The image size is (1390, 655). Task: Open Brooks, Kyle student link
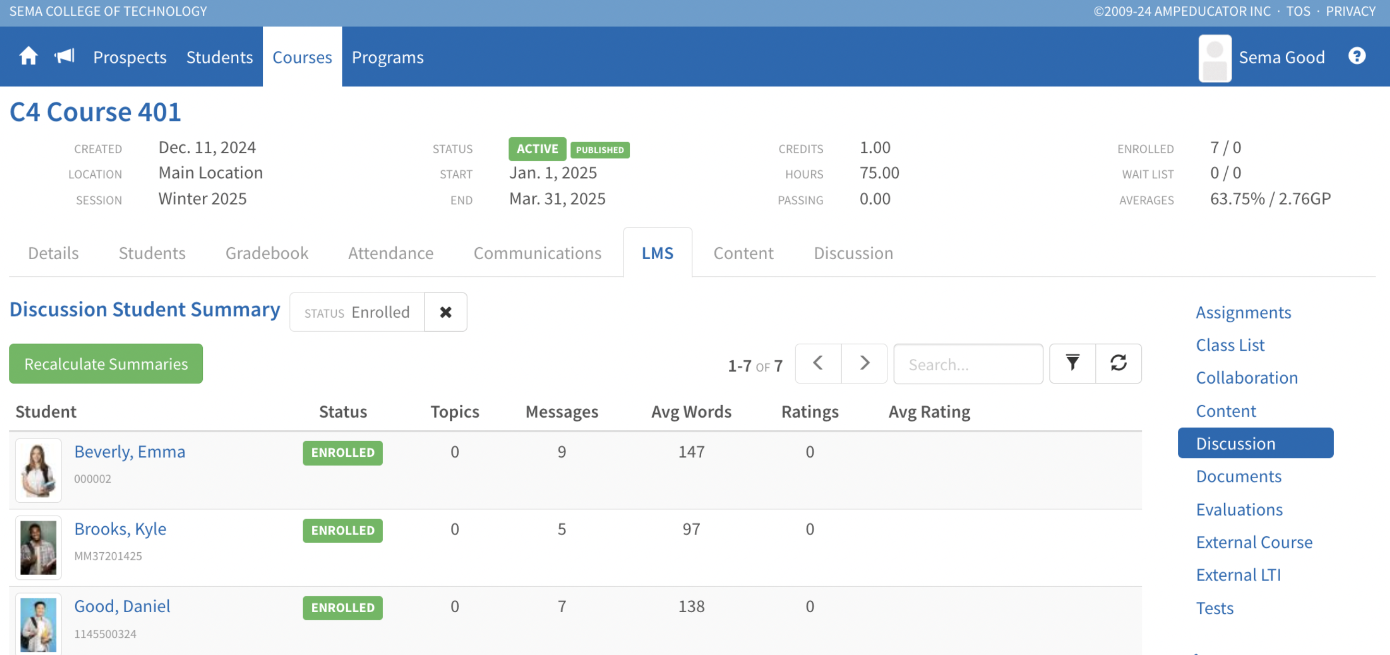click(120, 529)
